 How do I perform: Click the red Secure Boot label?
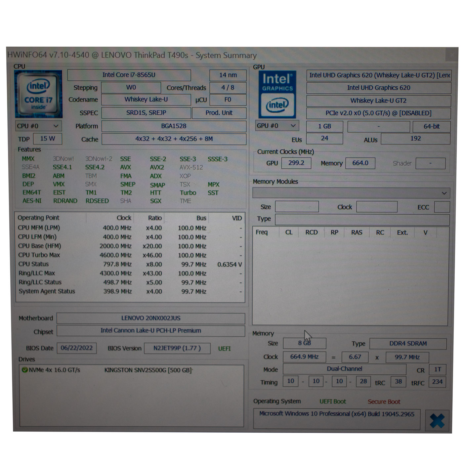[x=384, y=402]
